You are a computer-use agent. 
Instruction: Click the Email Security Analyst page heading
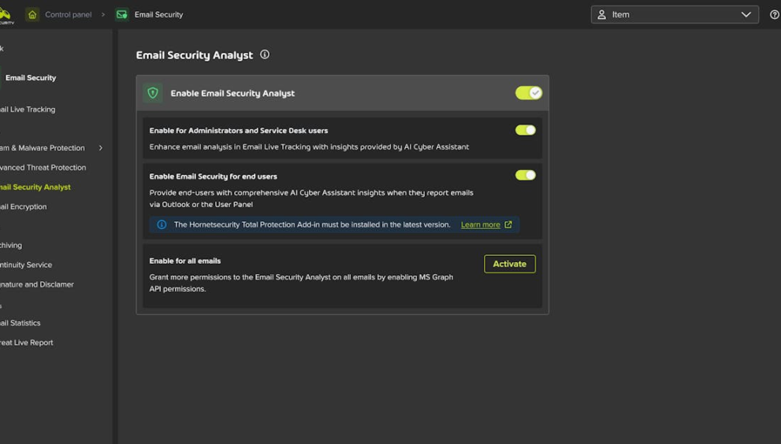coord(194,55)
